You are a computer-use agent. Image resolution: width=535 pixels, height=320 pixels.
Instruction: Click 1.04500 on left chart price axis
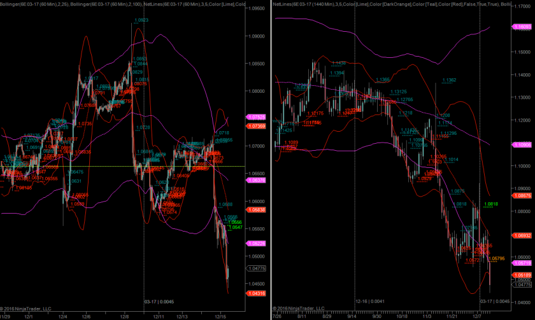tap(255, 284)
